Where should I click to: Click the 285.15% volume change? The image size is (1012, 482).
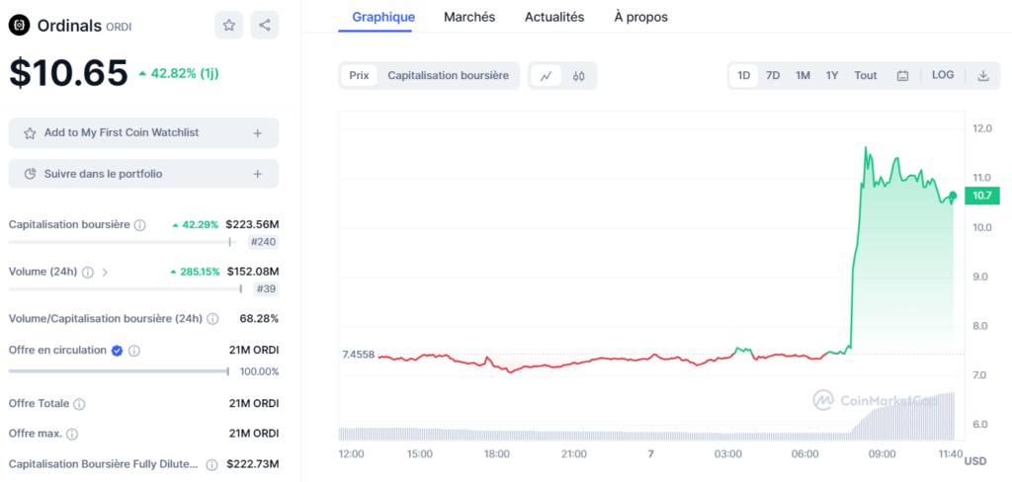(195, 272)
